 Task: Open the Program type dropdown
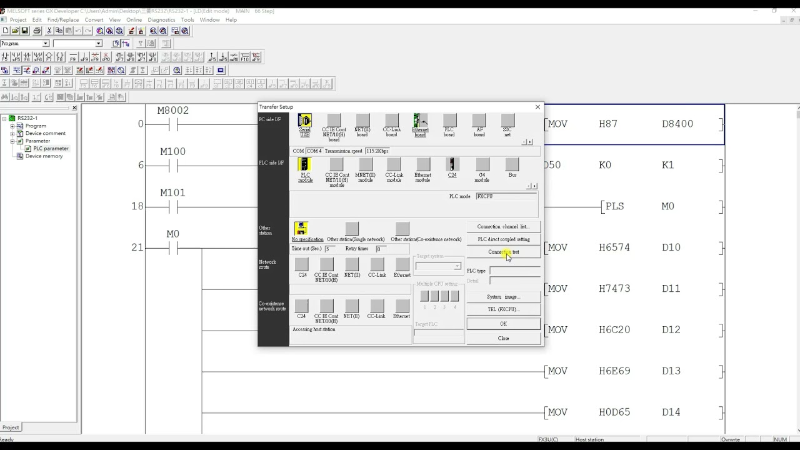(x=45, y=43)
